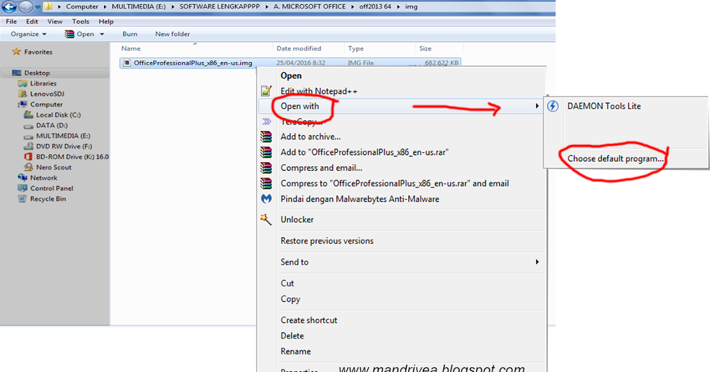Click the TeraCopy icon in context menu
Image resolution: width=710 pixels, height=372 pixels.
tap(266, 122)
